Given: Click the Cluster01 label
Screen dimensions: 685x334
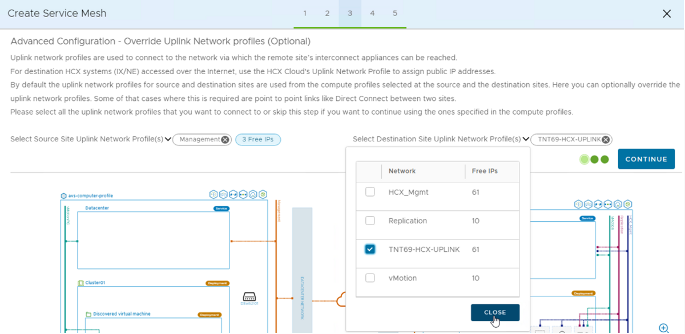Looking at the screenshot, I should (96, 283).
